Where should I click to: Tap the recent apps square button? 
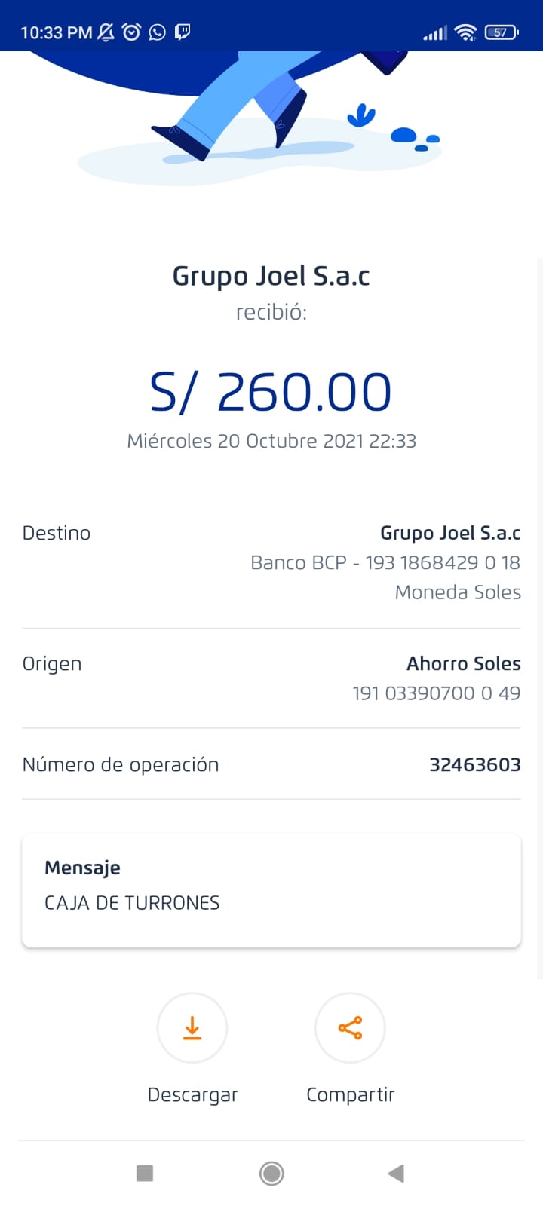(x=145, y=1173)
